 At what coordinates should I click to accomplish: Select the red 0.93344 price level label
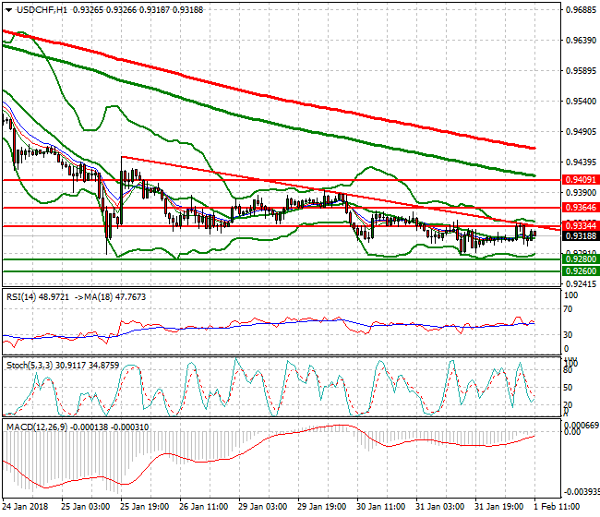pos(581,226)
